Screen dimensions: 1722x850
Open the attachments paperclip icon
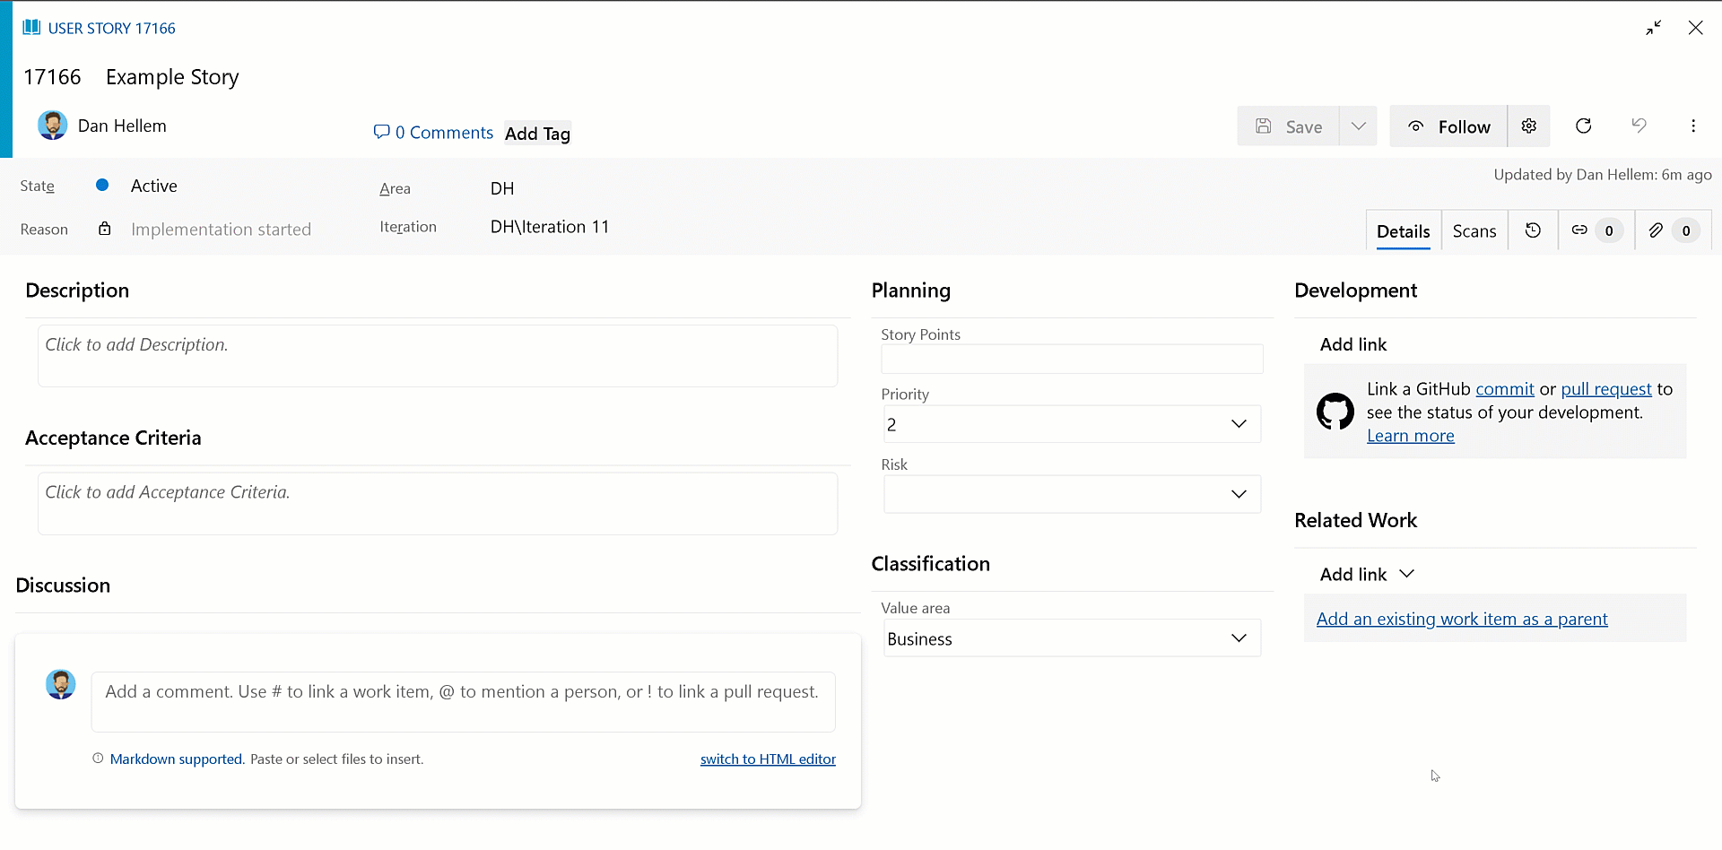(x=1656, y=230)
